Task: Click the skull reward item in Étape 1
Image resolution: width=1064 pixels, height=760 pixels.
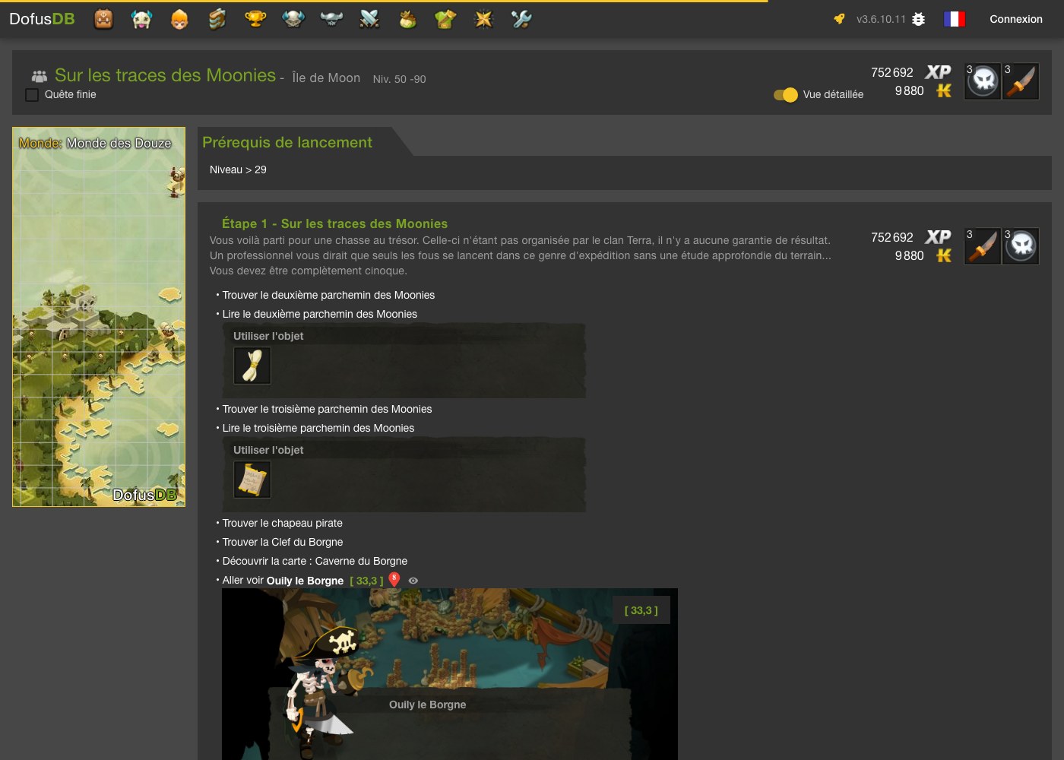Action: coord(1021,246)
